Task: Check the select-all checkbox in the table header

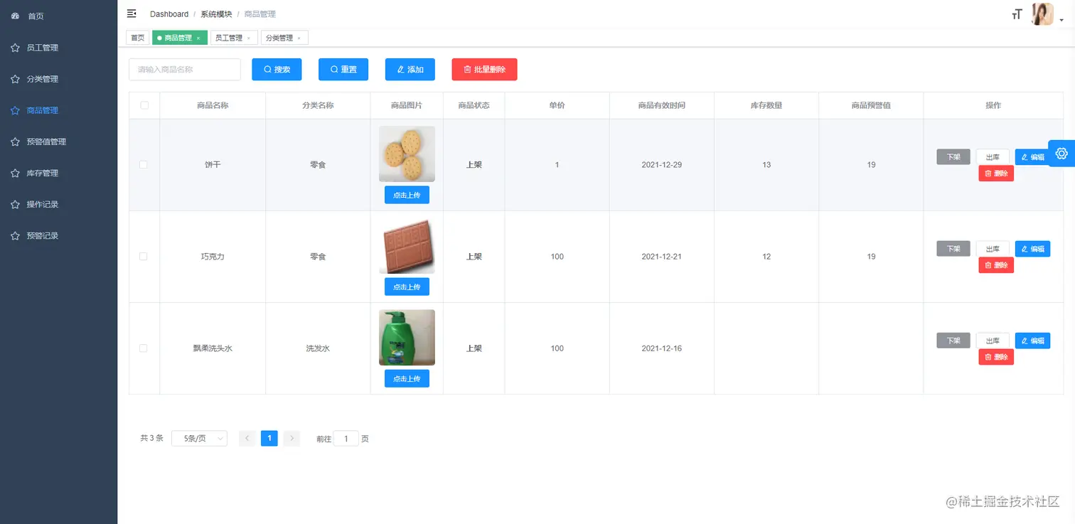Action: pyautogui.click(x=144, y=105)
